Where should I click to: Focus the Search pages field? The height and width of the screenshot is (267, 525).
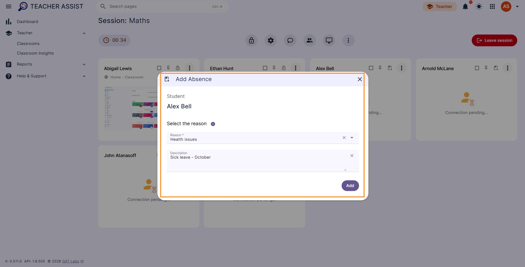pos(162,6)
